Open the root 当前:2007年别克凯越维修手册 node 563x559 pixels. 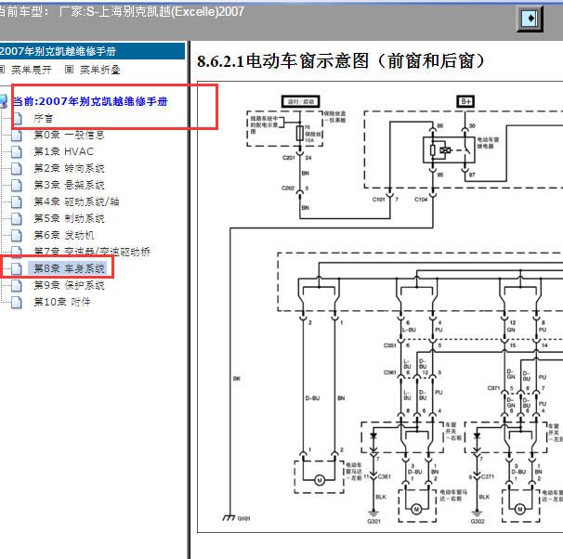tap(90, 101)
